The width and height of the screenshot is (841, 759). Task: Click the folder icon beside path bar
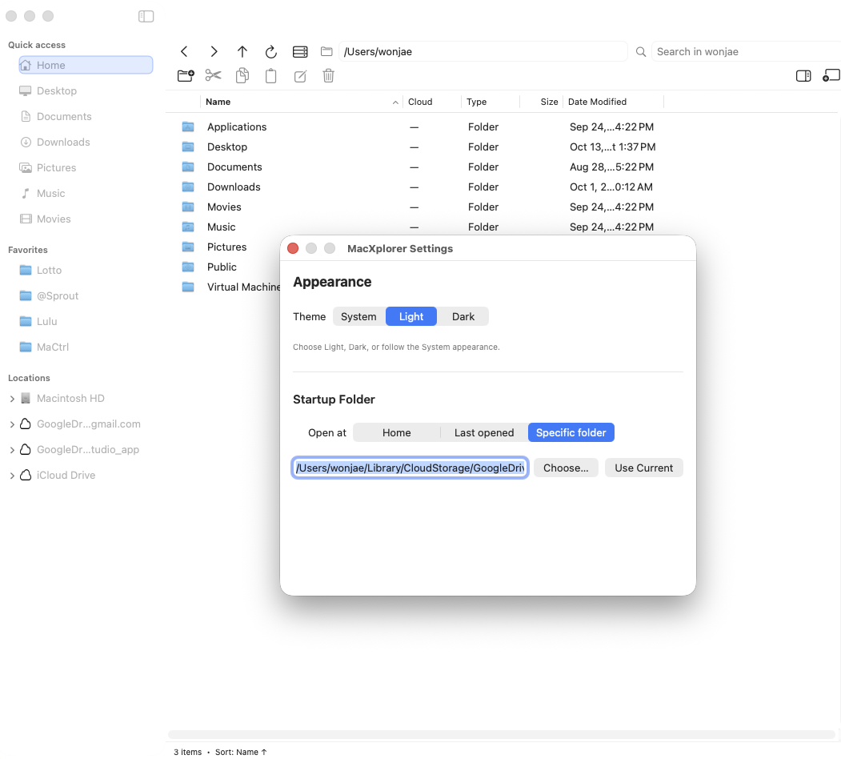pyautogui.click(x=326, y=51)
